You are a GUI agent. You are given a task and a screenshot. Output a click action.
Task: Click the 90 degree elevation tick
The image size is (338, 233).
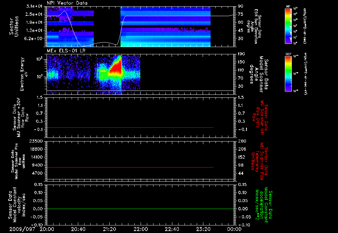tap(241, 6)
